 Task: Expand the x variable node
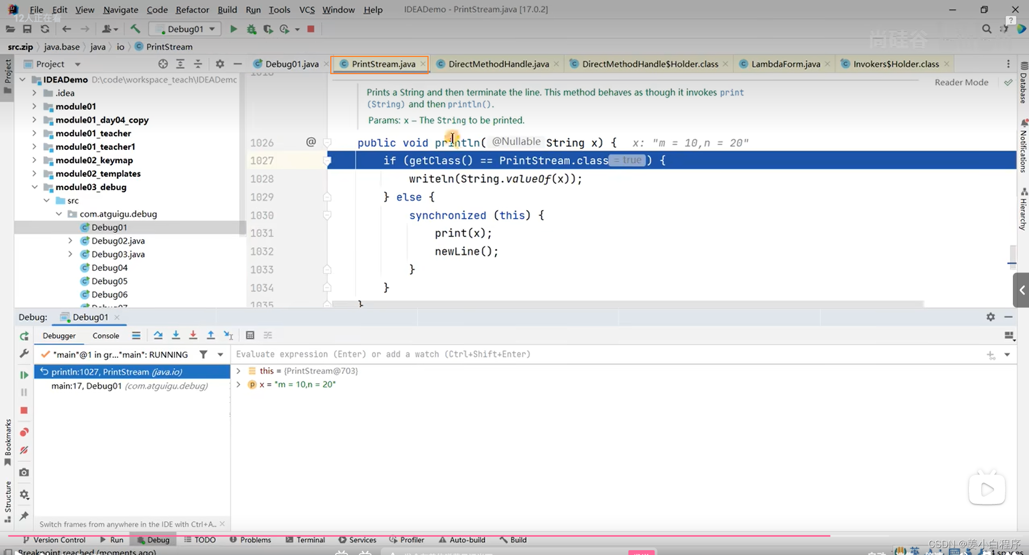238,385
